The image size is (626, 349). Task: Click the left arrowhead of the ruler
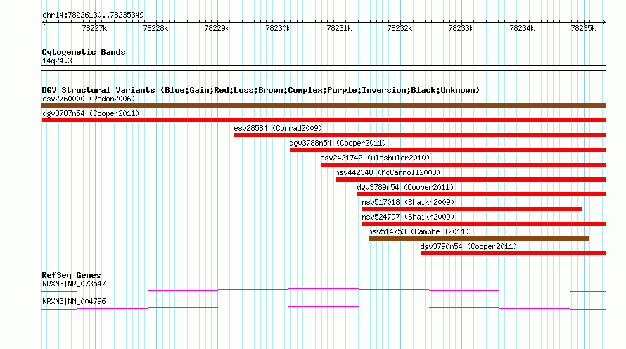click(x=44, y=23)
